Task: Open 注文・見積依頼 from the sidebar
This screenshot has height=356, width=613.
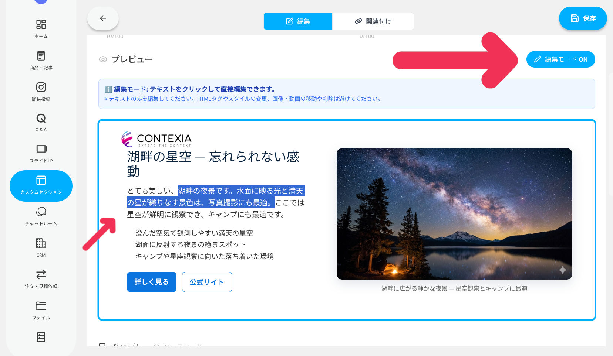Action: [41, 277]
